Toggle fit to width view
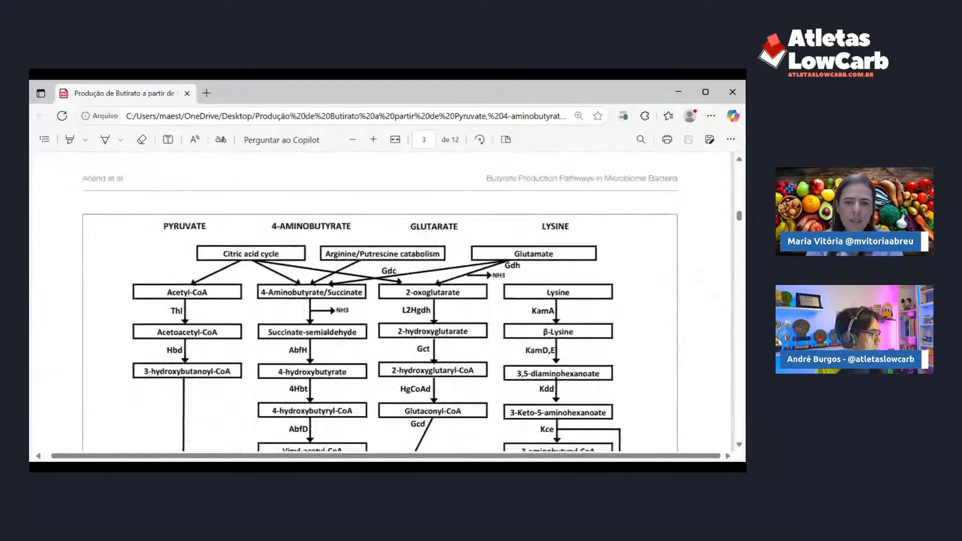 (x=395, y=140)
